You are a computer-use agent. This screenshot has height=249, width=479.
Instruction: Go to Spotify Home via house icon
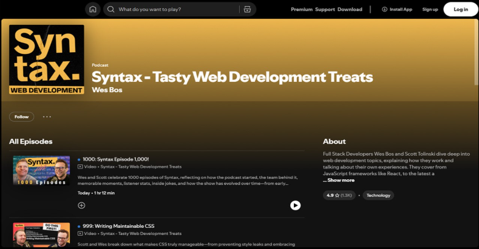point(92,9)
